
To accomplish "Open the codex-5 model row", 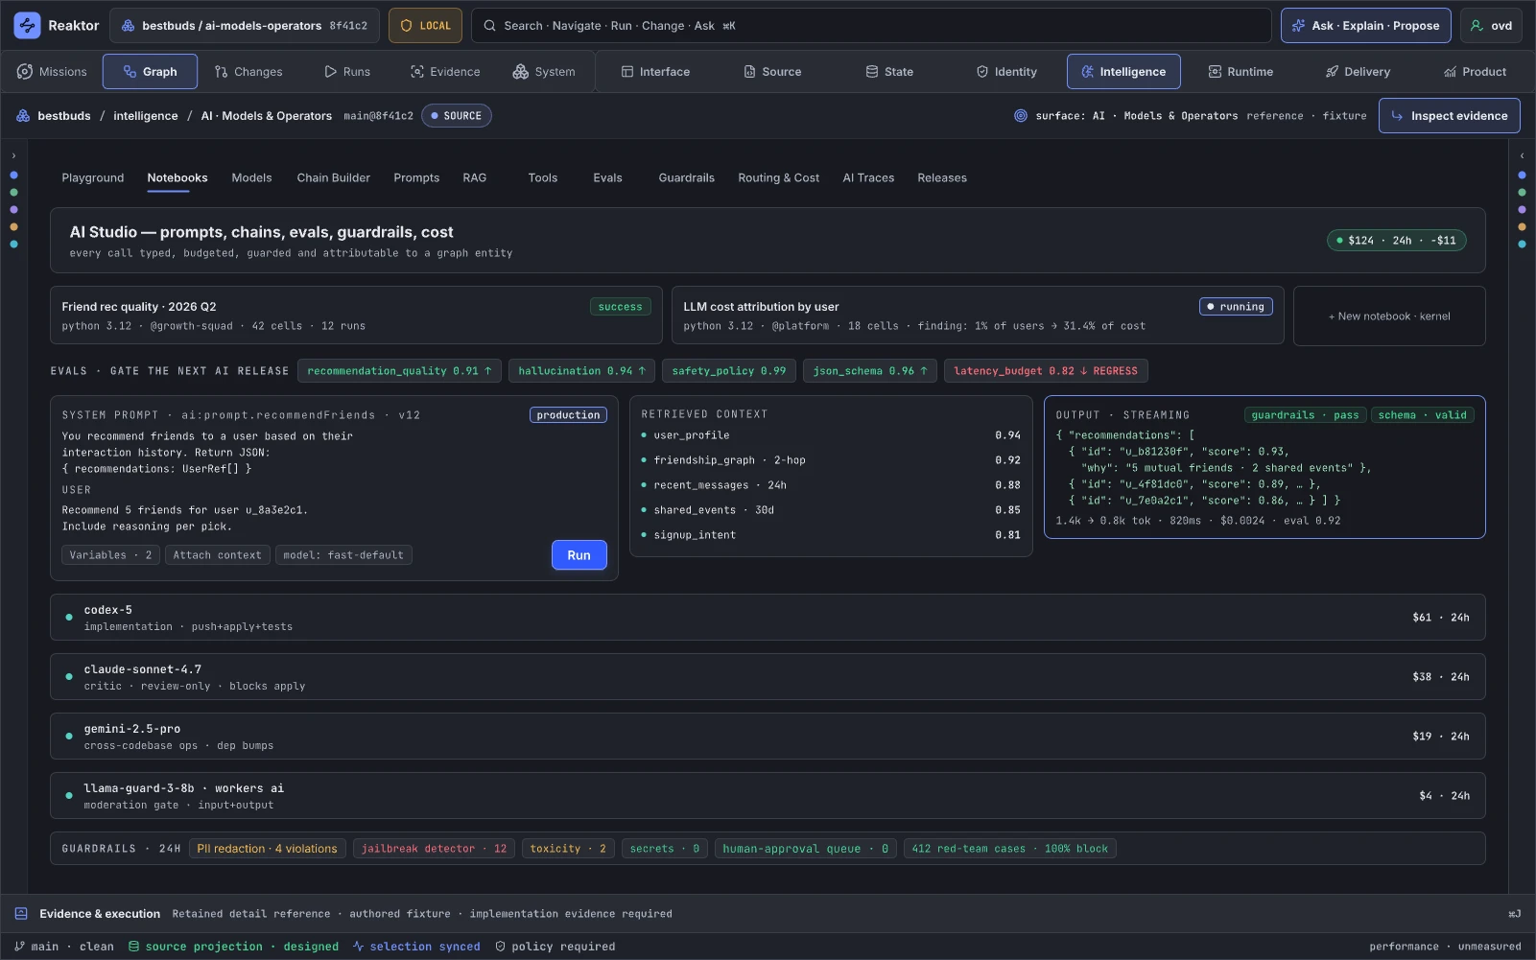I will pos(768,618).
